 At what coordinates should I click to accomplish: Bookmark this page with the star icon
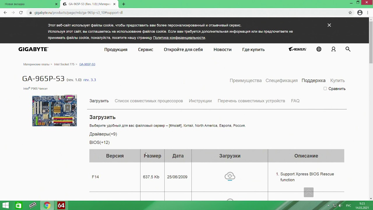350,13
